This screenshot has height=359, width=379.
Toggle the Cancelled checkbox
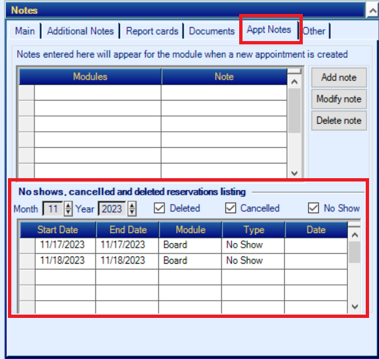point(231,208)
